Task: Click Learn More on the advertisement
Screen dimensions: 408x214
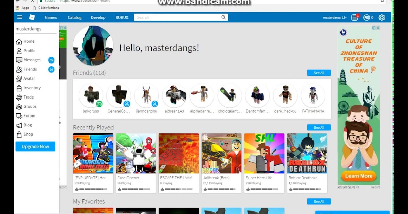Action: tap(359, 176)
